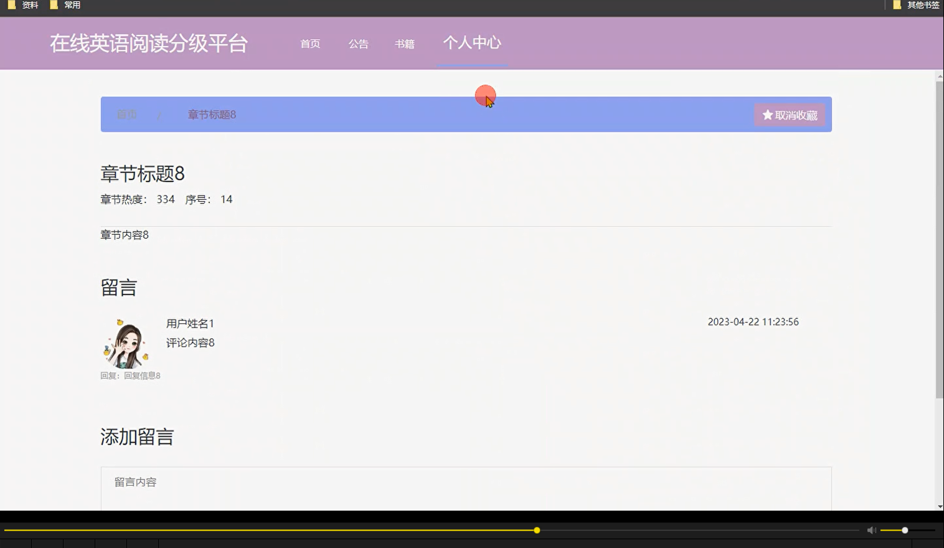The width and height of the screenshot is (944, 548).
Task: Click the user avatar next to 用户姓名1
Action: coord(126,344)
